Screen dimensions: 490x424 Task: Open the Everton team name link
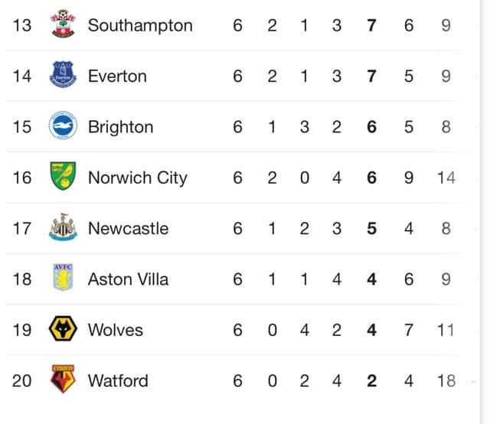coord(117,77)
